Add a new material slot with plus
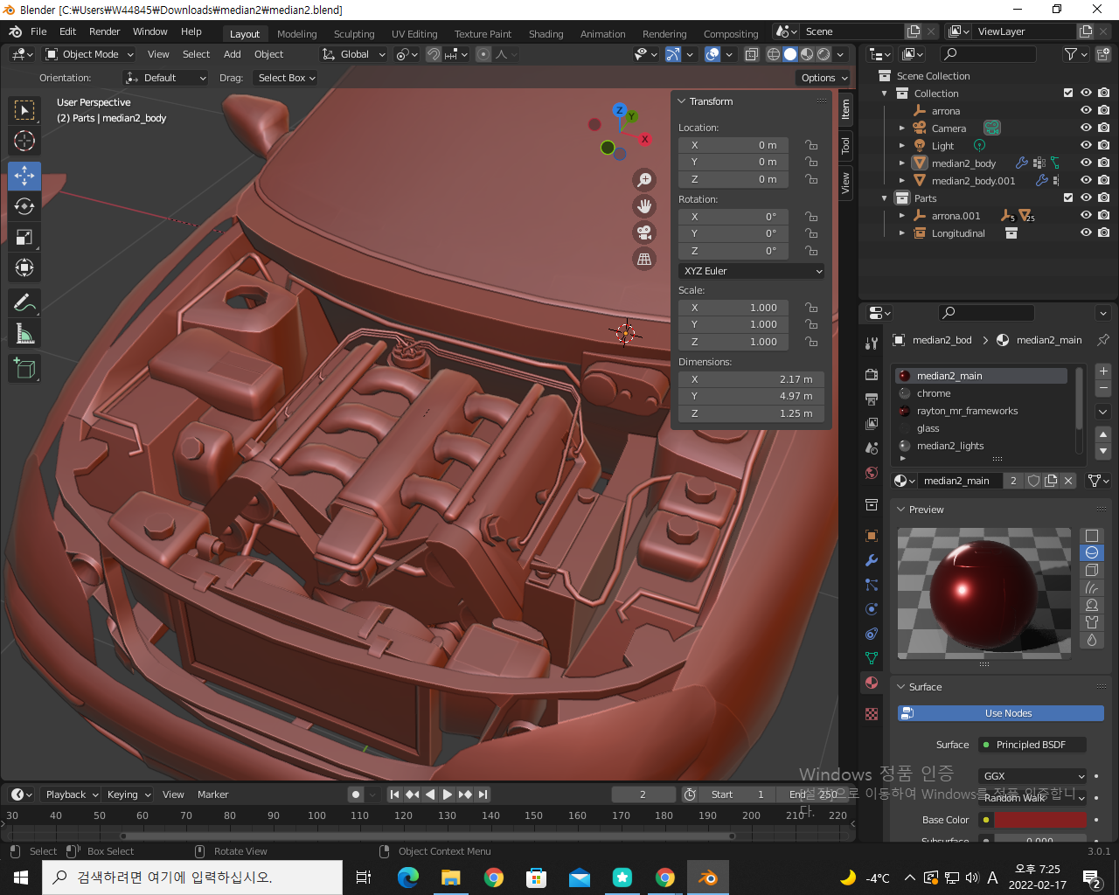The image size is (1119, 895). tap(1103, 371)
